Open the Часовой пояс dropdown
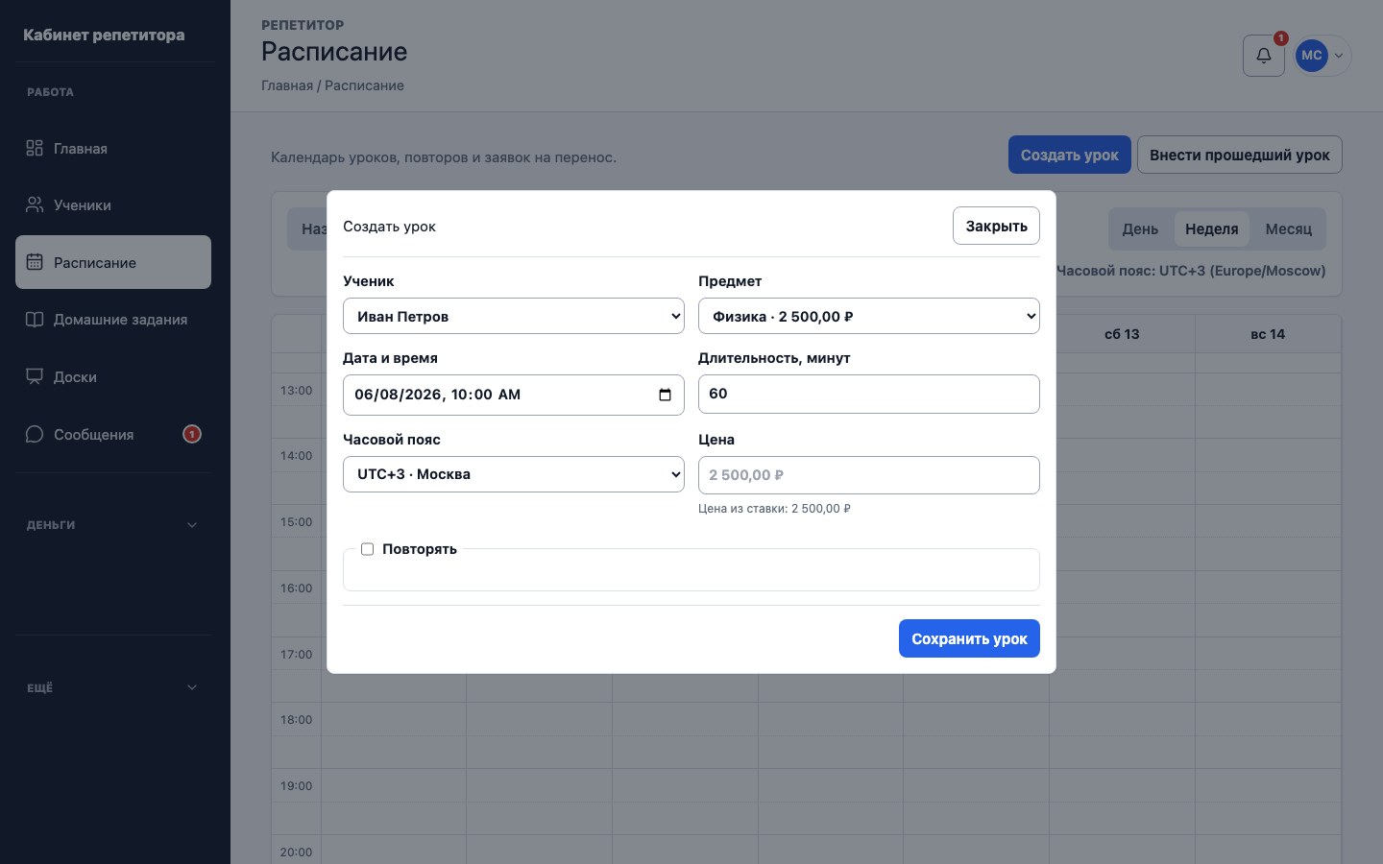1383x864 pixels. pyautogui.click(x=514, y=474)
